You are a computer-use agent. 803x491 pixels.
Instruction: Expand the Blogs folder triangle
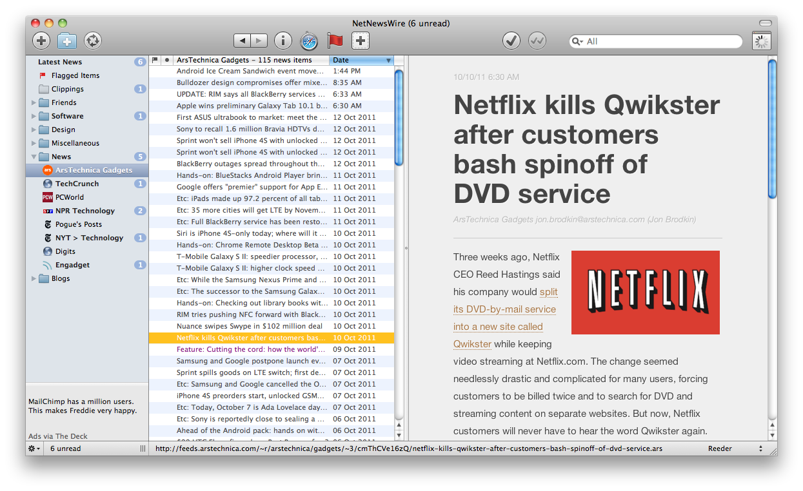click(x=34, y=278)
